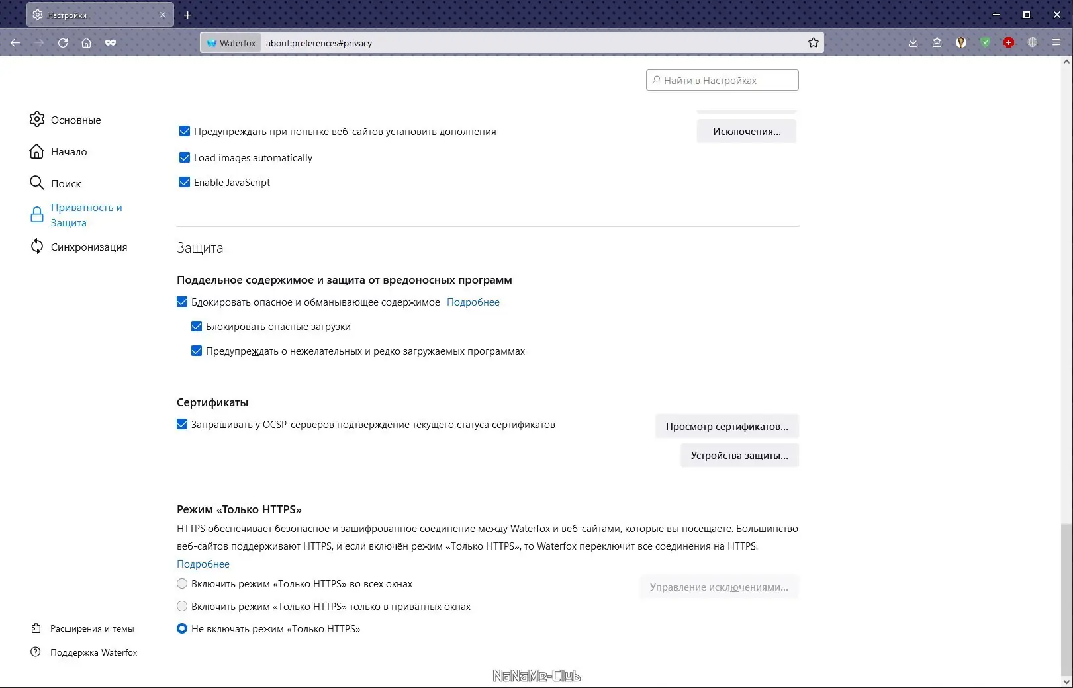Screen dimensions: 1073x688
Task: Open the Подробнее link about HTTPS mode
Action: point(203,564)
